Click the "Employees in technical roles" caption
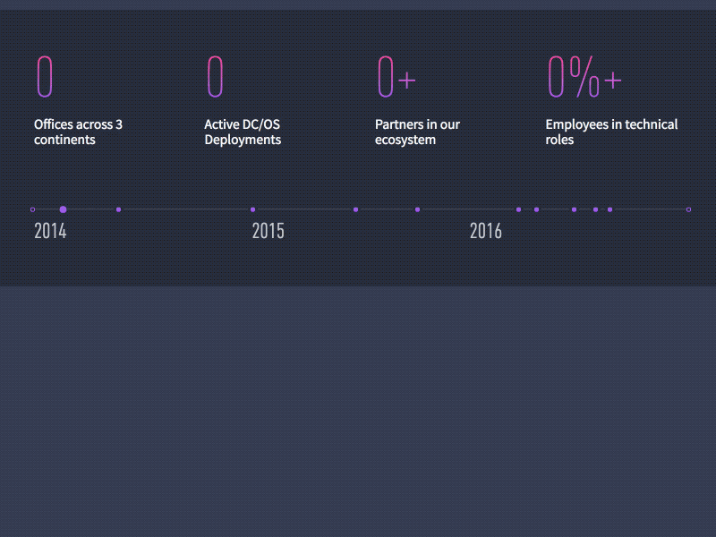The width and height of the screenshot is (716, 537). (x=611, y=132)
